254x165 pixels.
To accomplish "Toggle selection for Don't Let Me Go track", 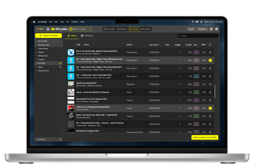I will click(x=210, y=53).
